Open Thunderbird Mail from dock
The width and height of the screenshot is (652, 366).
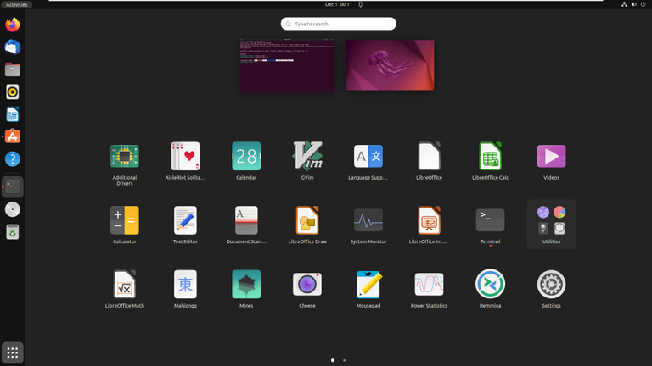[13, 47]
